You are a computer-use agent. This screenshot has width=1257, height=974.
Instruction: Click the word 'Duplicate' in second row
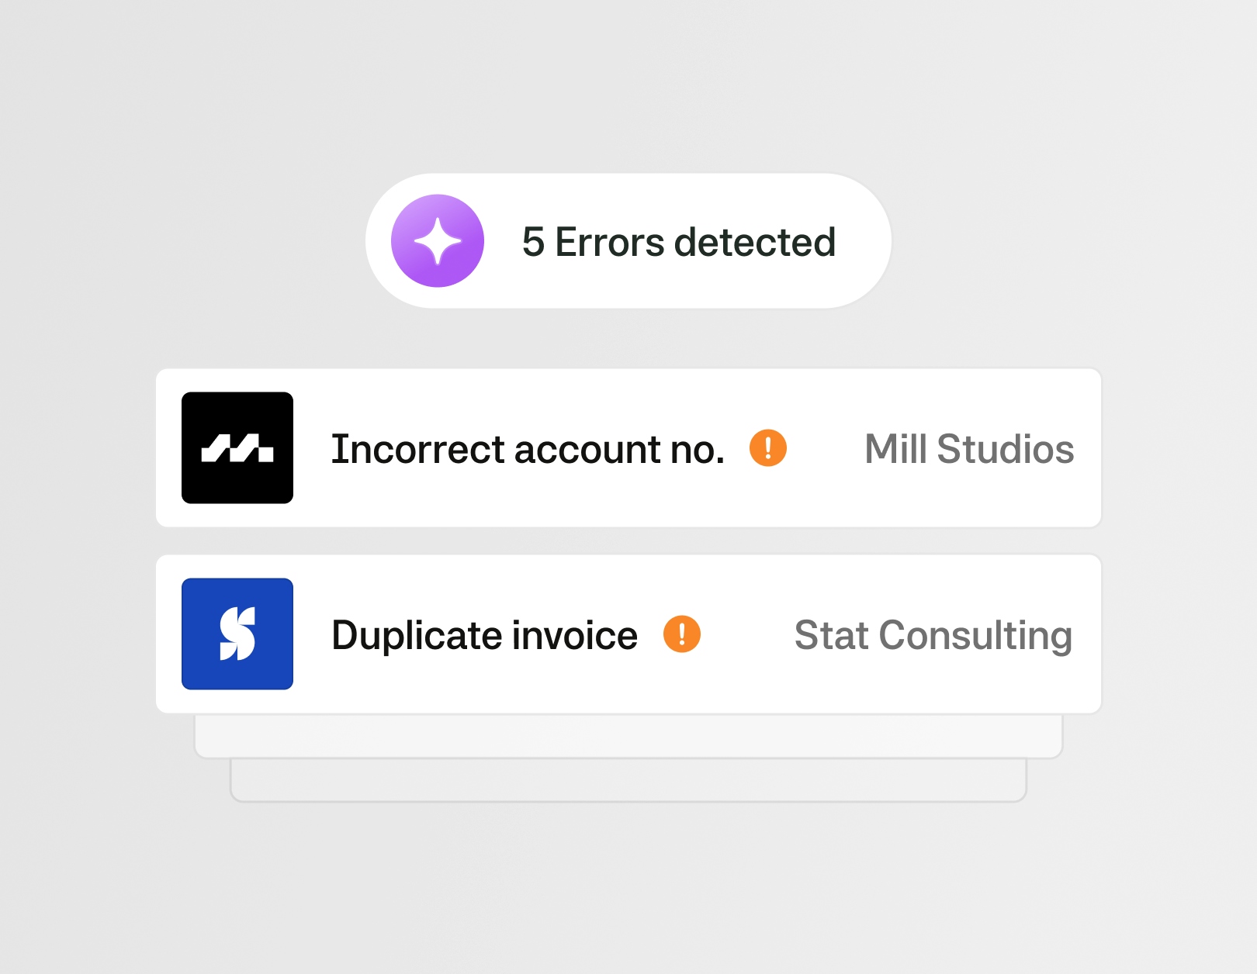(x=415, y=635)
